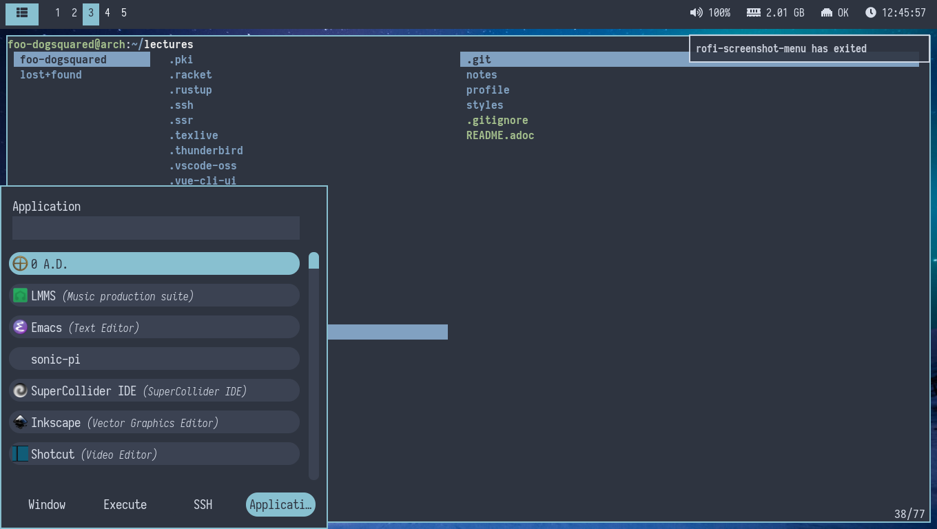Launch SuperCollider IDE entry
Viewport: 937px width, 529px height.
click(x=154, y=391)
